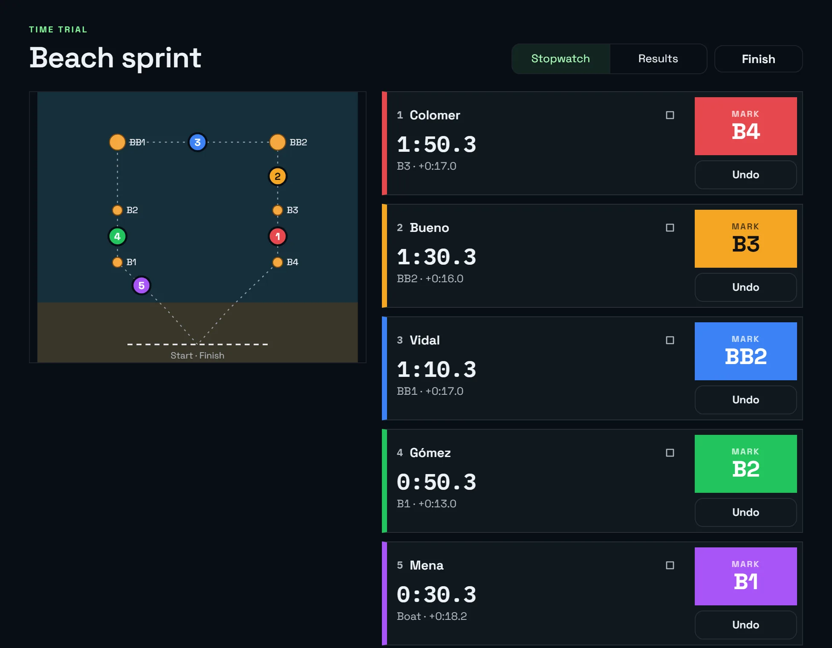This screenshot has height=648, width=832.
Task: Click Bueno's split BB2 · +0:16.0
Action: (x=430, y=278)
